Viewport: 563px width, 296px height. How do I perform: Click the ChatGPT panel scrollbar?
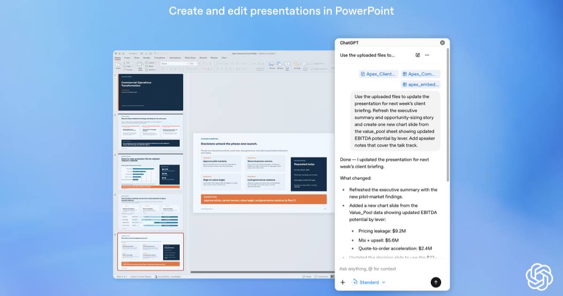click(447, 115)
